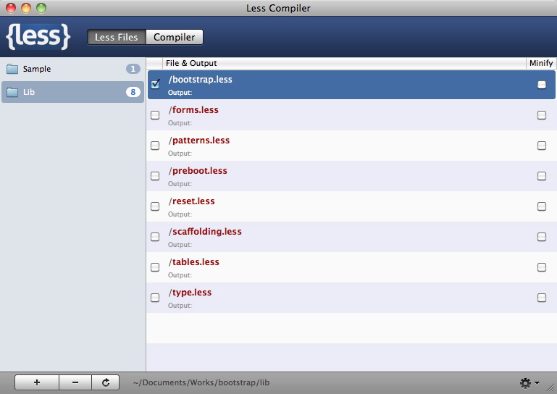Click the {less} logo icon

click(38, 36)
